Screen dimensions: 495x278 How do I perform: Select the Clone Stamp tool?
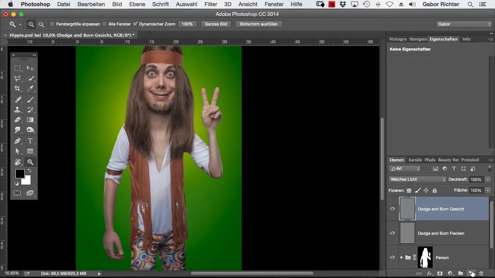pos(17,110)
